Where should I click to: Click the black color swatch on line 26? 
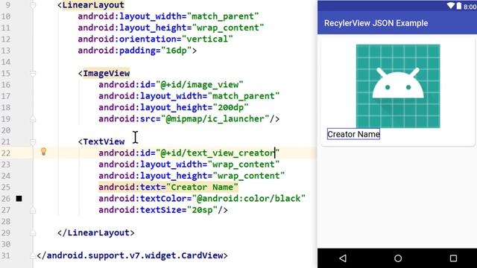(x=19, y=199)
